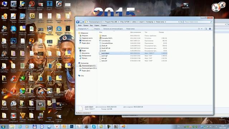Image resolution: width=229 pixels, height=129 pixels.
Task: Click the Открыть toolbar button
Action: (96, 29)
